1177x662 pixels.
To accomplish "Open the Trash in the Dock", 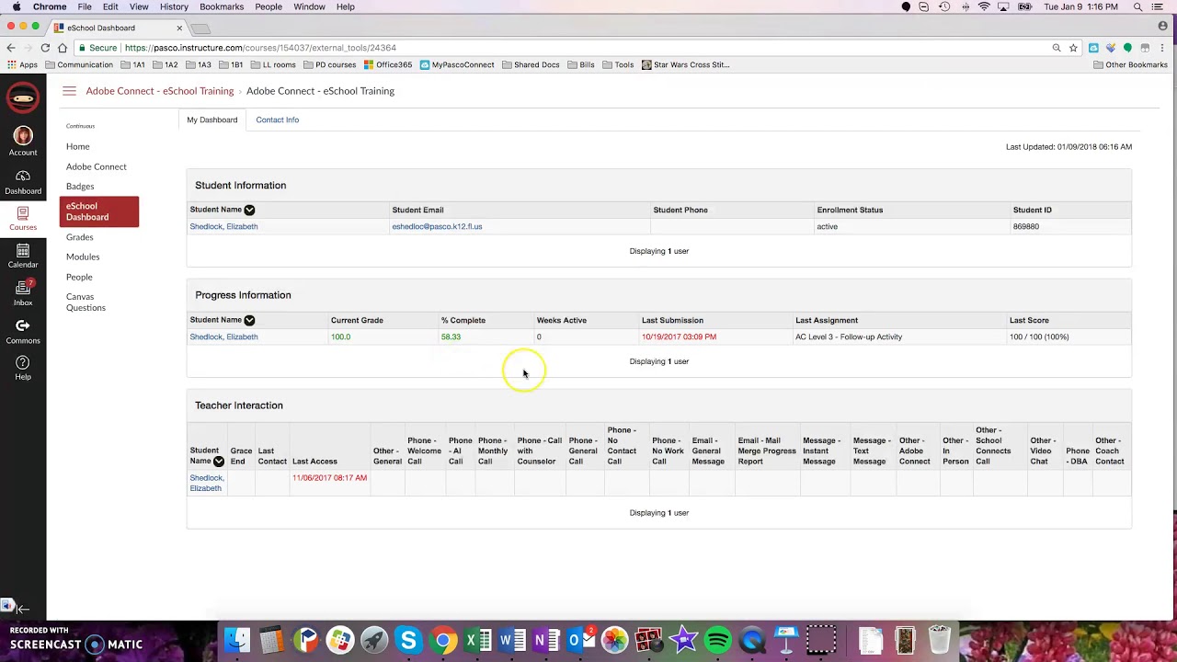I will pos(939,640).
